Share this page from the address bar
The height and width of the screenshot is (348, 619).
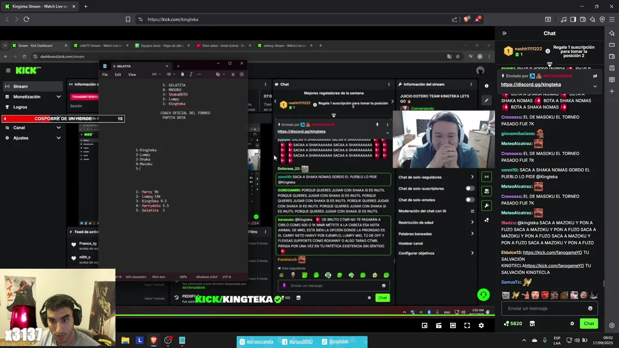pos(455,19)
